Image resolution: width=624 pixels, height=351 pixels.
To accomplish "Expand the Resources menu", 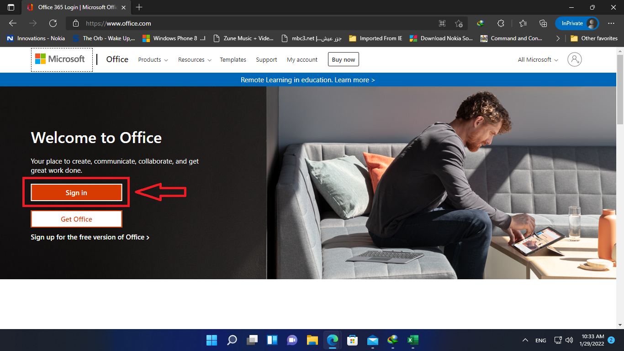I will [x=195, y=60].
